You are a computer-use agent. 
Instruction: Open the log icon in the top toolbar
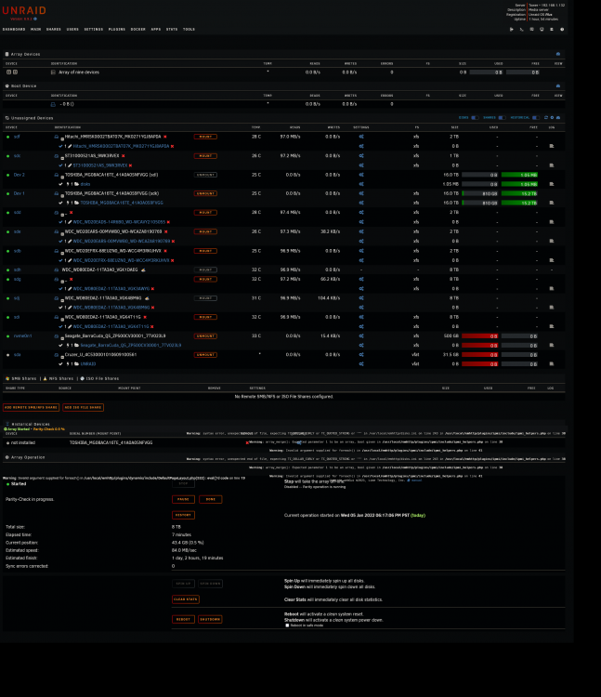click(552, 30)
